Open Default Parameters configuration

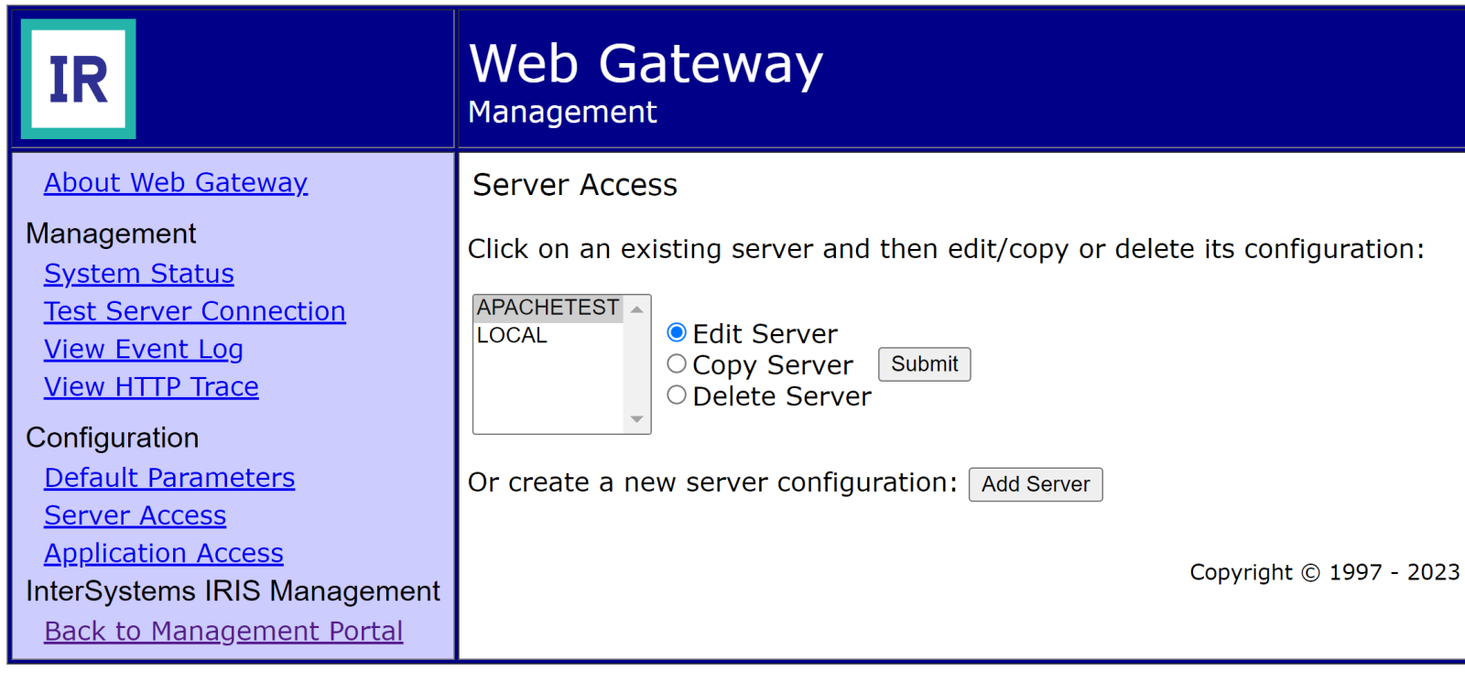click(x=169, y=478)
